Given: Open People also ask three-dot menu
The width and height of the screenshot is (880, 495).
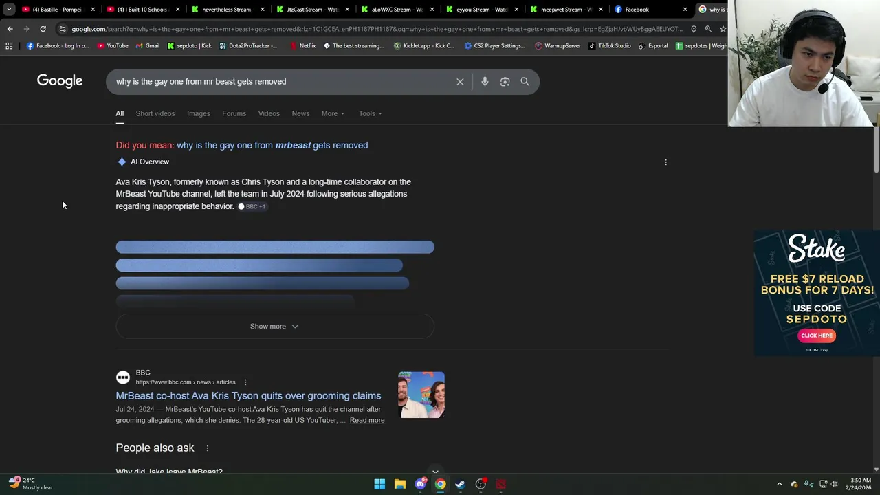Looking at the screenshot, I should 207,448.
